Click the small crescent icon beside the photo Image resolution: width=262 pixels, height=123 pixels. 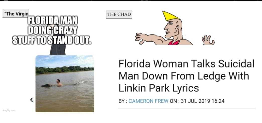point(32,100)
